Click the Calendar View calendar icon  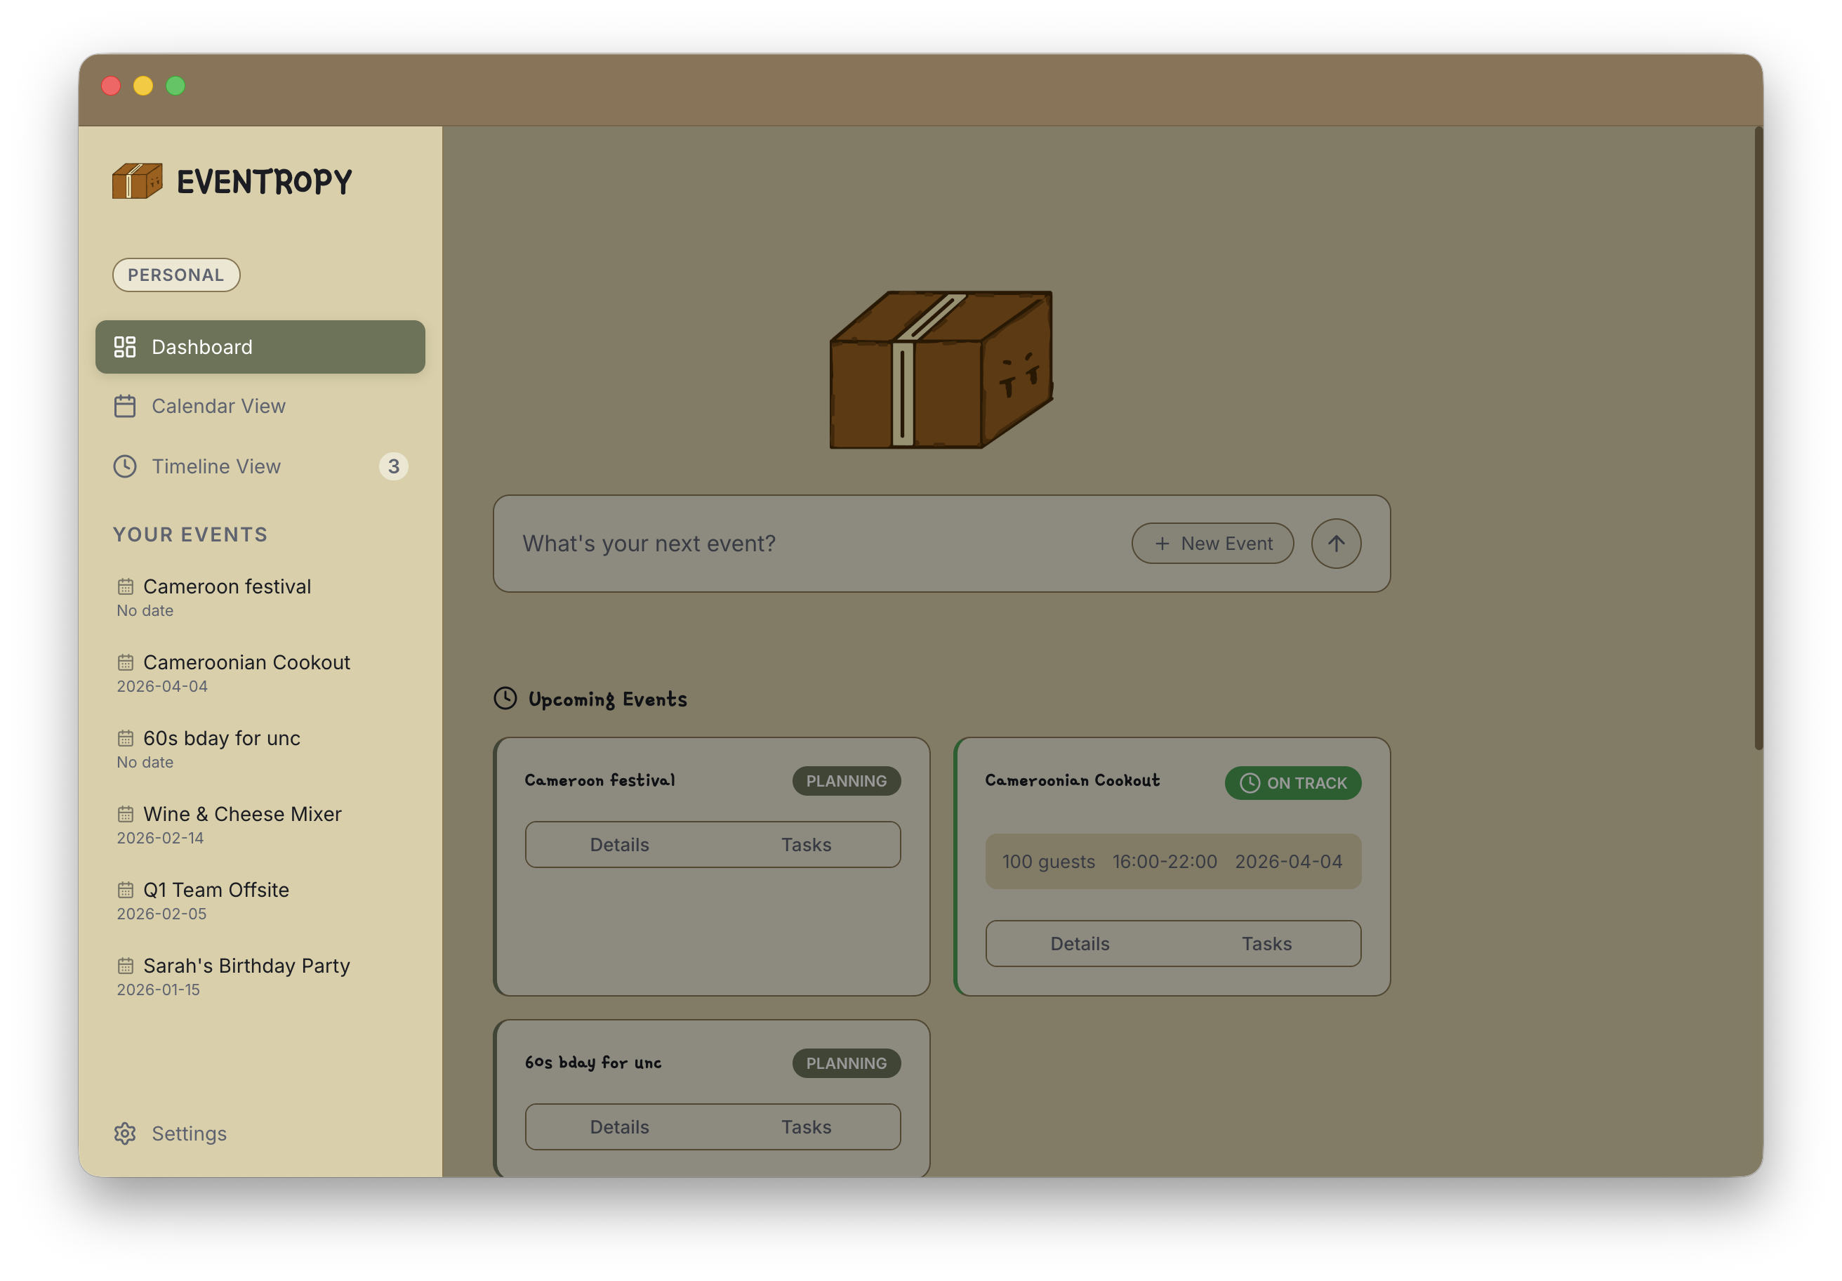[124, 406]
